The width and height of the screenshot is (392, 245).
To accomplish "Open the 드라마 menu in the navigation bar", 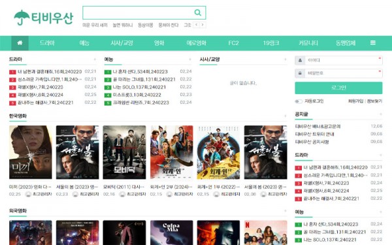I will (47, 42).
